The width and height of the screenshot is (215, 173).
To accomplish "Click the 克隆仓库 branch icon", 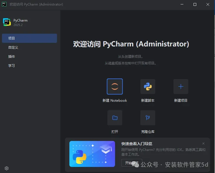I will tap(148, 118).
